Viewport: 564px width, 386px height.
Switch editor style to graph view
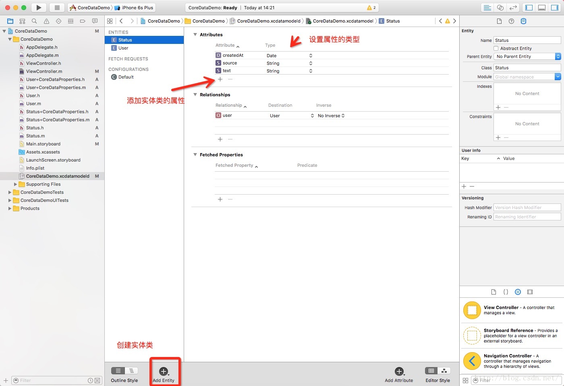(x=444, y=371)
